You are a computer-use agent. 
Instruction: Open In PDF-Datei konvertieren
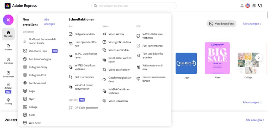click(x=150, y=36)
